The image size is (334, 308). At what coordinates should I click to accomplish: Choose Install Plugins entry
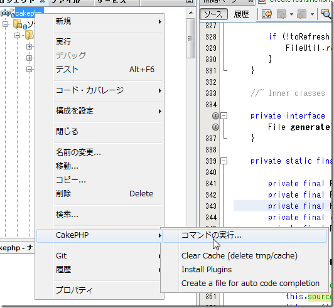[245, 270]
